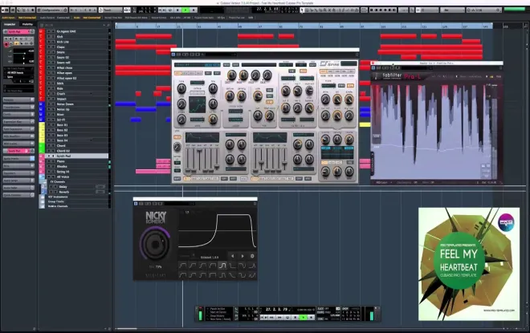This screenshot has height=333, width=530.
Task: Expand the Quick Controls section in Inspector
Action: [x=18, y=195]
